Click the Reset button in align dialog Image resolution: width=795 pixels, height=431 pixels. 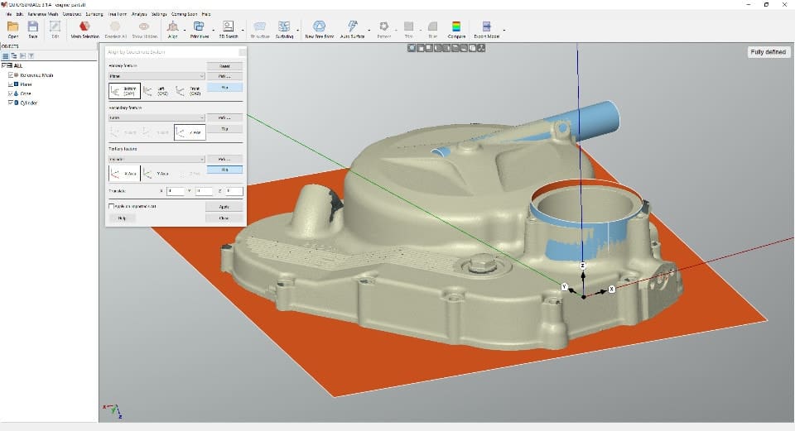(224, 65)
